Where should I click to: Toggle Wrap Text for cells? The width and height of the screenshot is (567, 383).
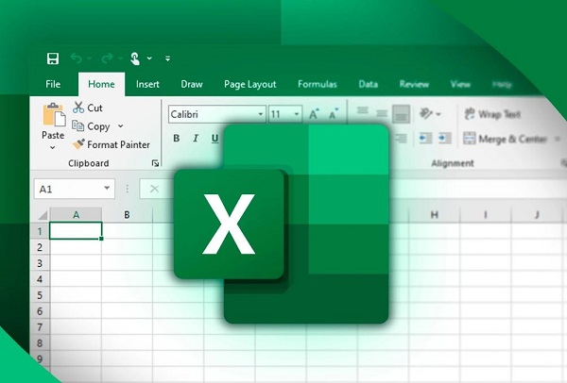click(x=492, y=114)
